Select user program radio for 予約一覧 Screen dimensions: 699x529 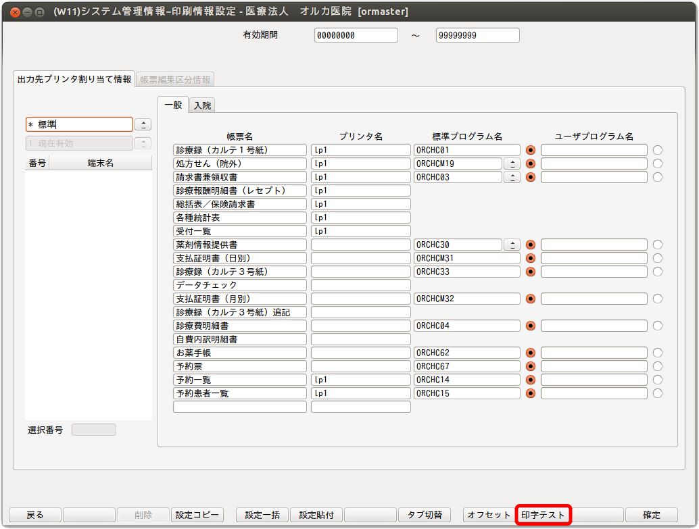658,380
